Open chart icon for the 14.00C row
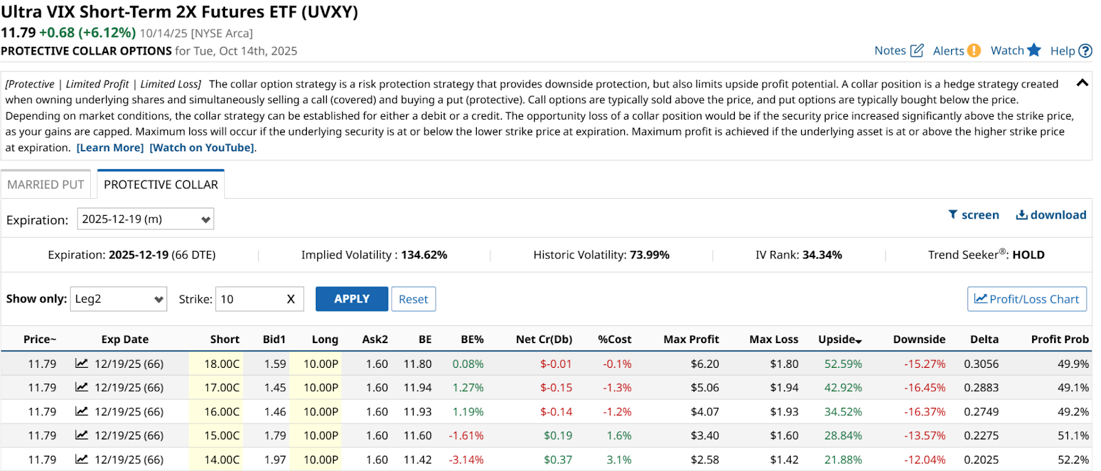Viewport: 1101px width, 471px height. point(81,459)
